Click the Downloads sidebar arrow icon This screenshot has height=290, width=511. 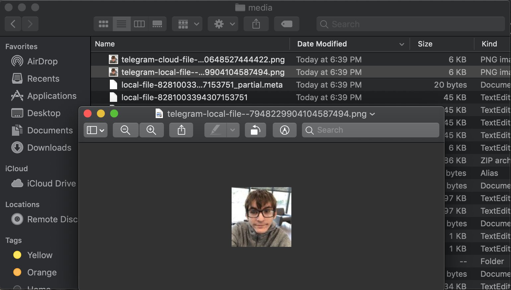[17, 148]
